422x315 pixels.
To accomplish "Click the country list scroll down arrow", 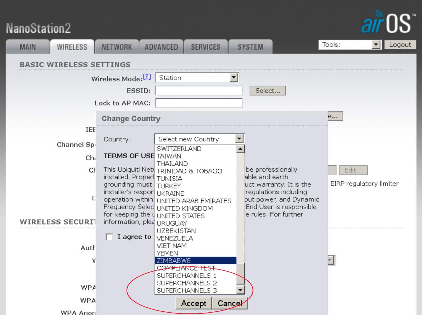I will (241, 290).
